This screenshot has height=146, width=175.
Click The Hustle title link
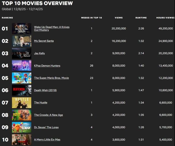(x=40, y=103)
